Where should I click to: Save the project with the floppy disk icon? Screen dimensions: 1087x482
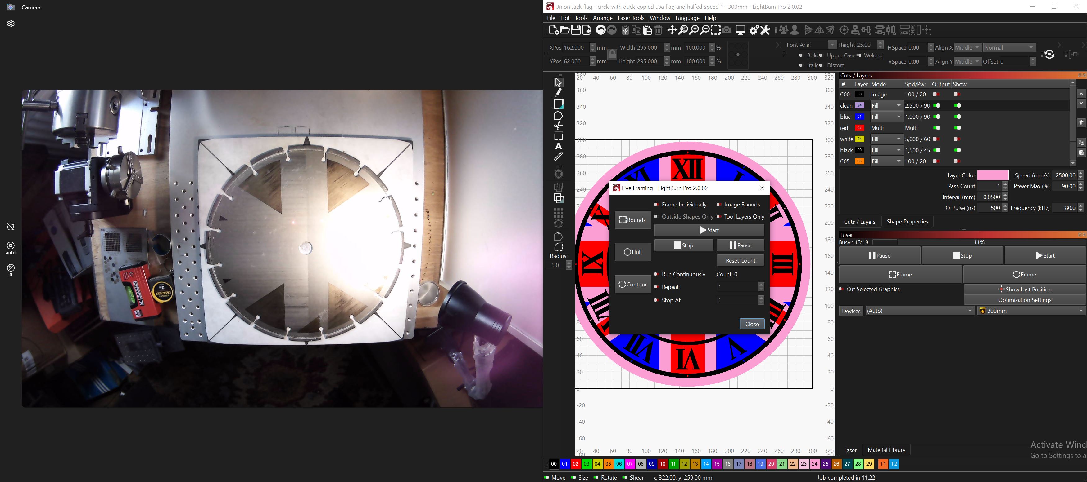576,30
